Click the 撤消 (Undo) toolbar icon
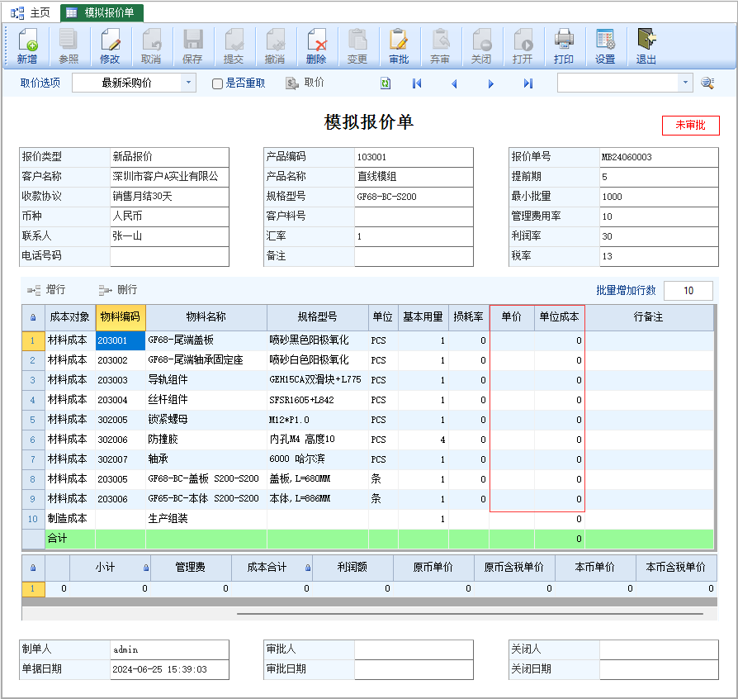Viewport: 738px width, 699px height. (275, 45)
